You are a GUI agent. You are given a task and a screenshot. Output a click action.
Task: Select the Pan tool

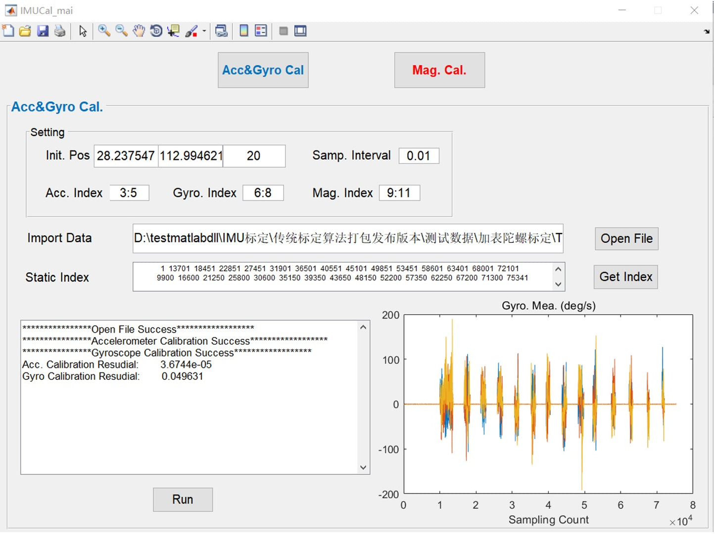point(139,31)
